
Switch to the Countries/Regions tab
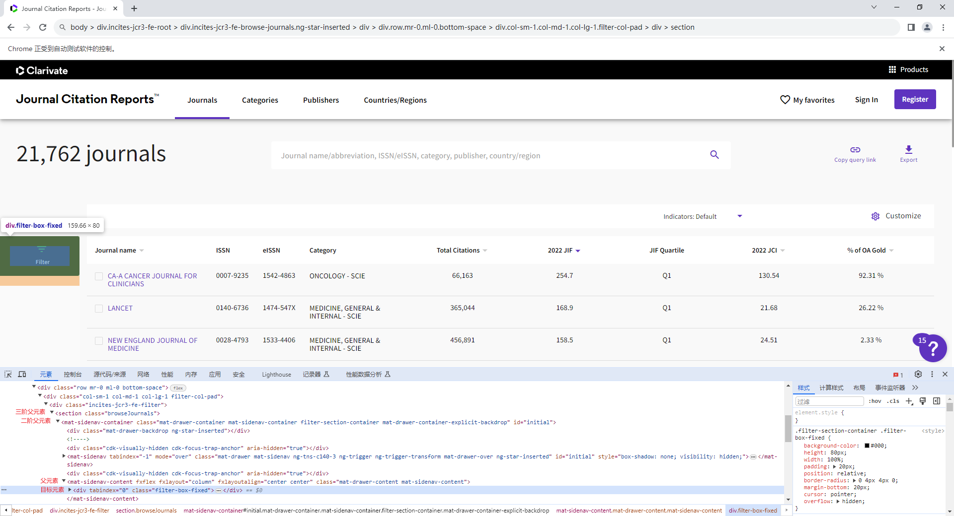[395, 100]
